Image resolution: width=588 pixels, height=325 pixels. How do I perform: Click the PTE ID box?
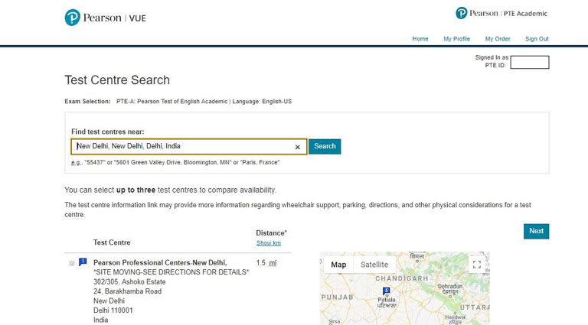[x=530, y=62]
